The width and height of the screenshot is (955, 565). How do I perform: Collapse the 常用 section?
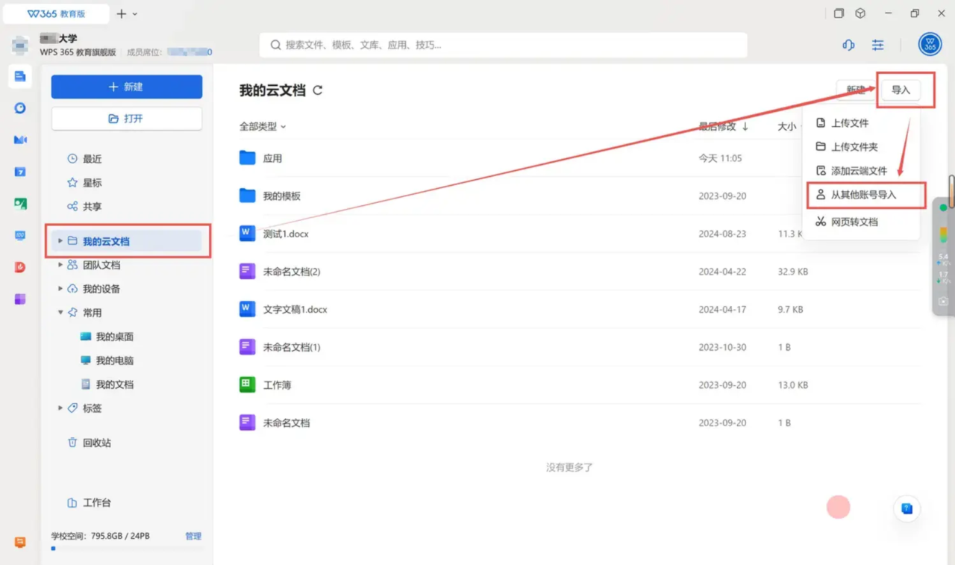pos(60,313)
